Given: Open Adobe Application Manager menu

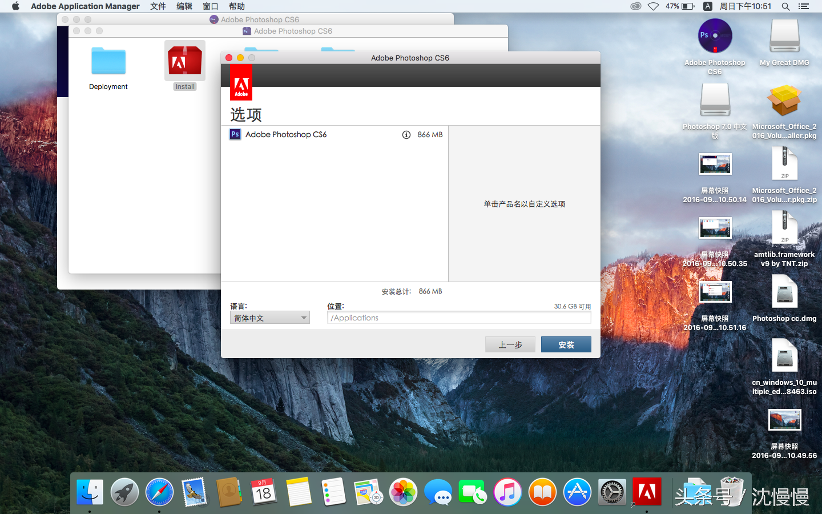Looking at the screenshot, I should click(85, 6).
